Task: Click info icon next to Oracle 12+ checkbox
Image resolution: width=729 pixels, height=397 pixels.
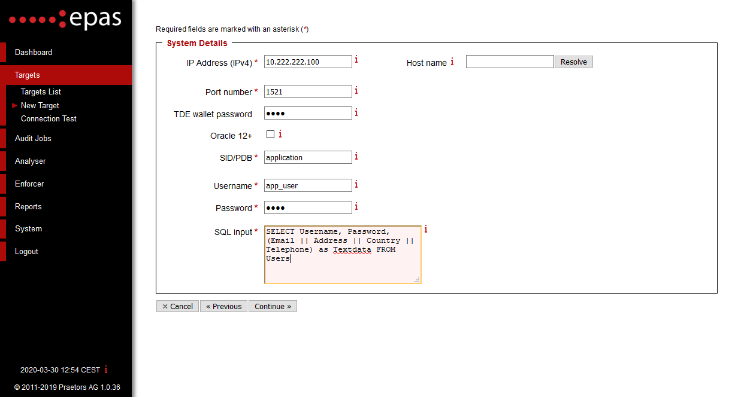Action: (280, 134)
